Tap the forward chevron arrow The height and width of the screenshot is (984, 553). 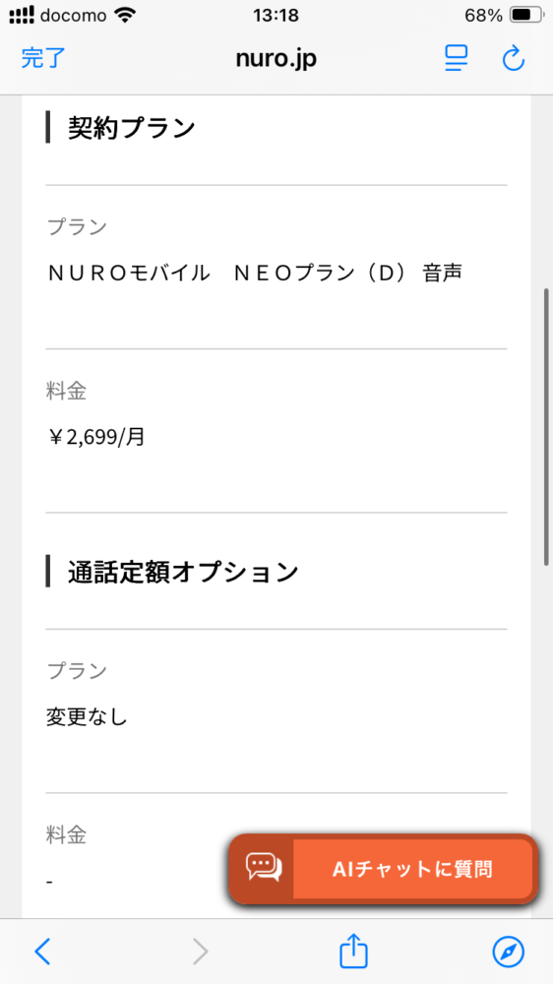click(x=200, y=952)
